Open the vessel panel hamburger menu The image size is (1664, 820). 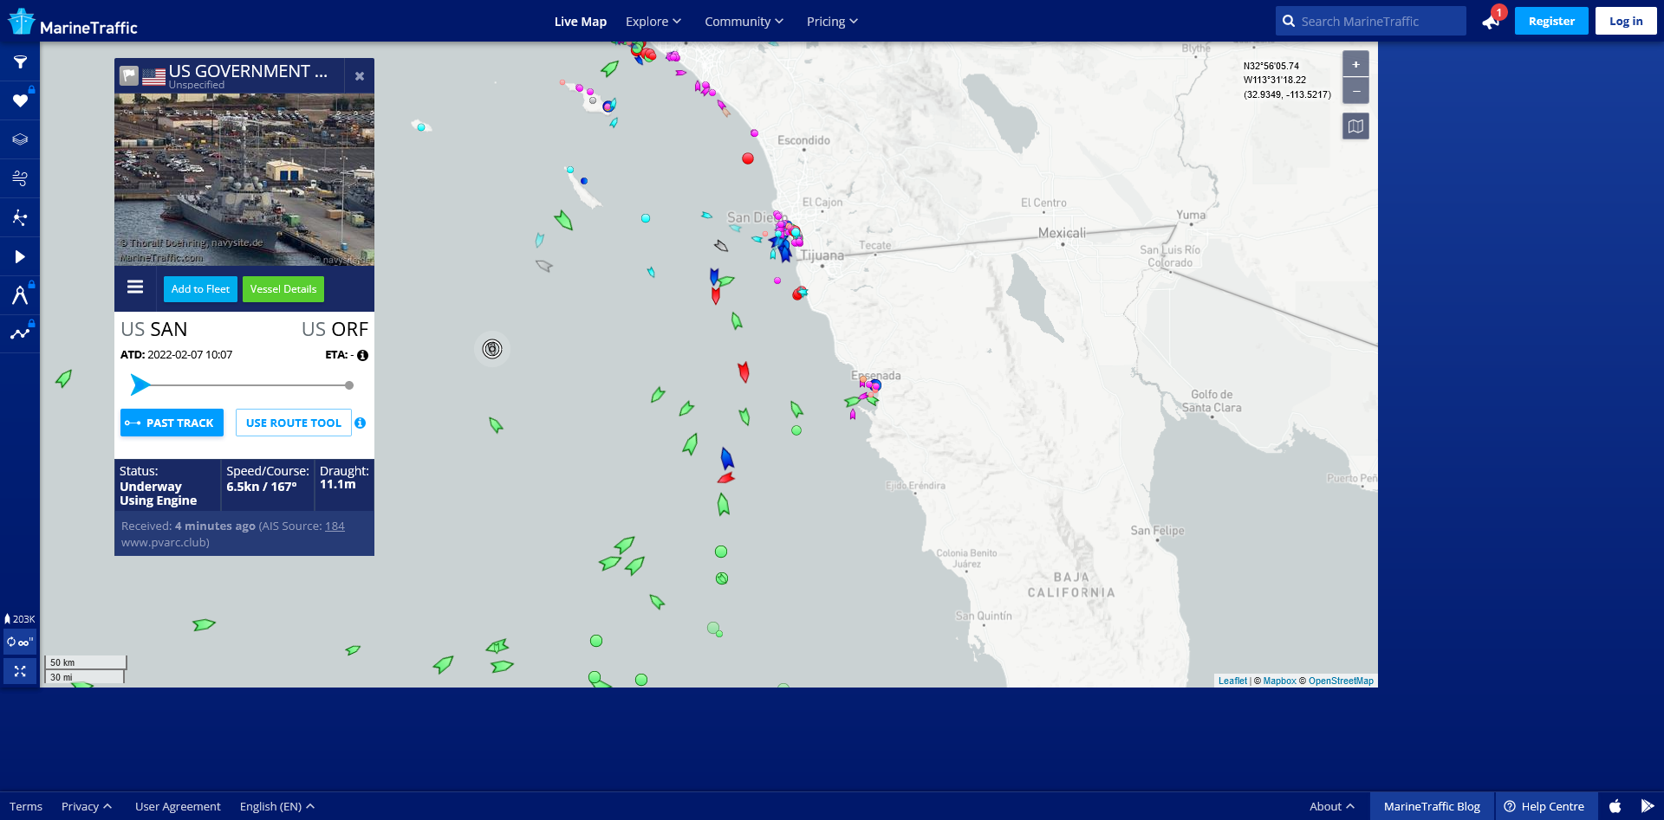(x=135, y=287)
